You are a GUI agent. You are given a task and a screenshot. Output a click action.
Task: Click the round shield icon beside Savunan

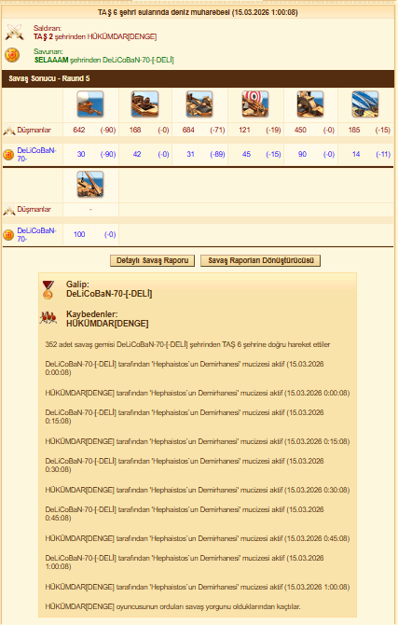point(12,55)
